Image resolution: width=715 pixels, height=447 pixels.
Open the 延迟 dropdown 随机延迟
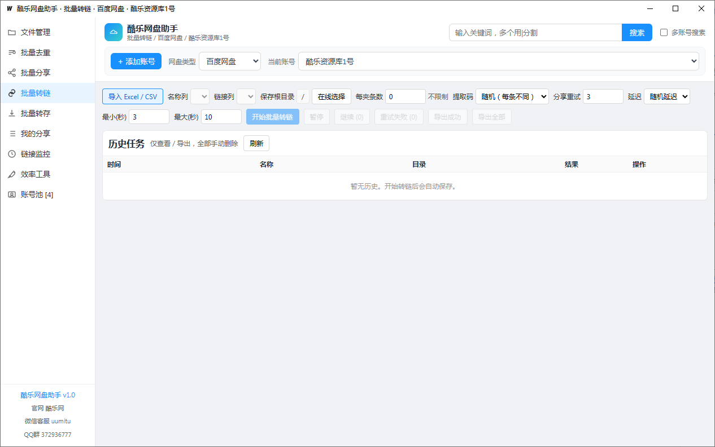click(667, 96)
